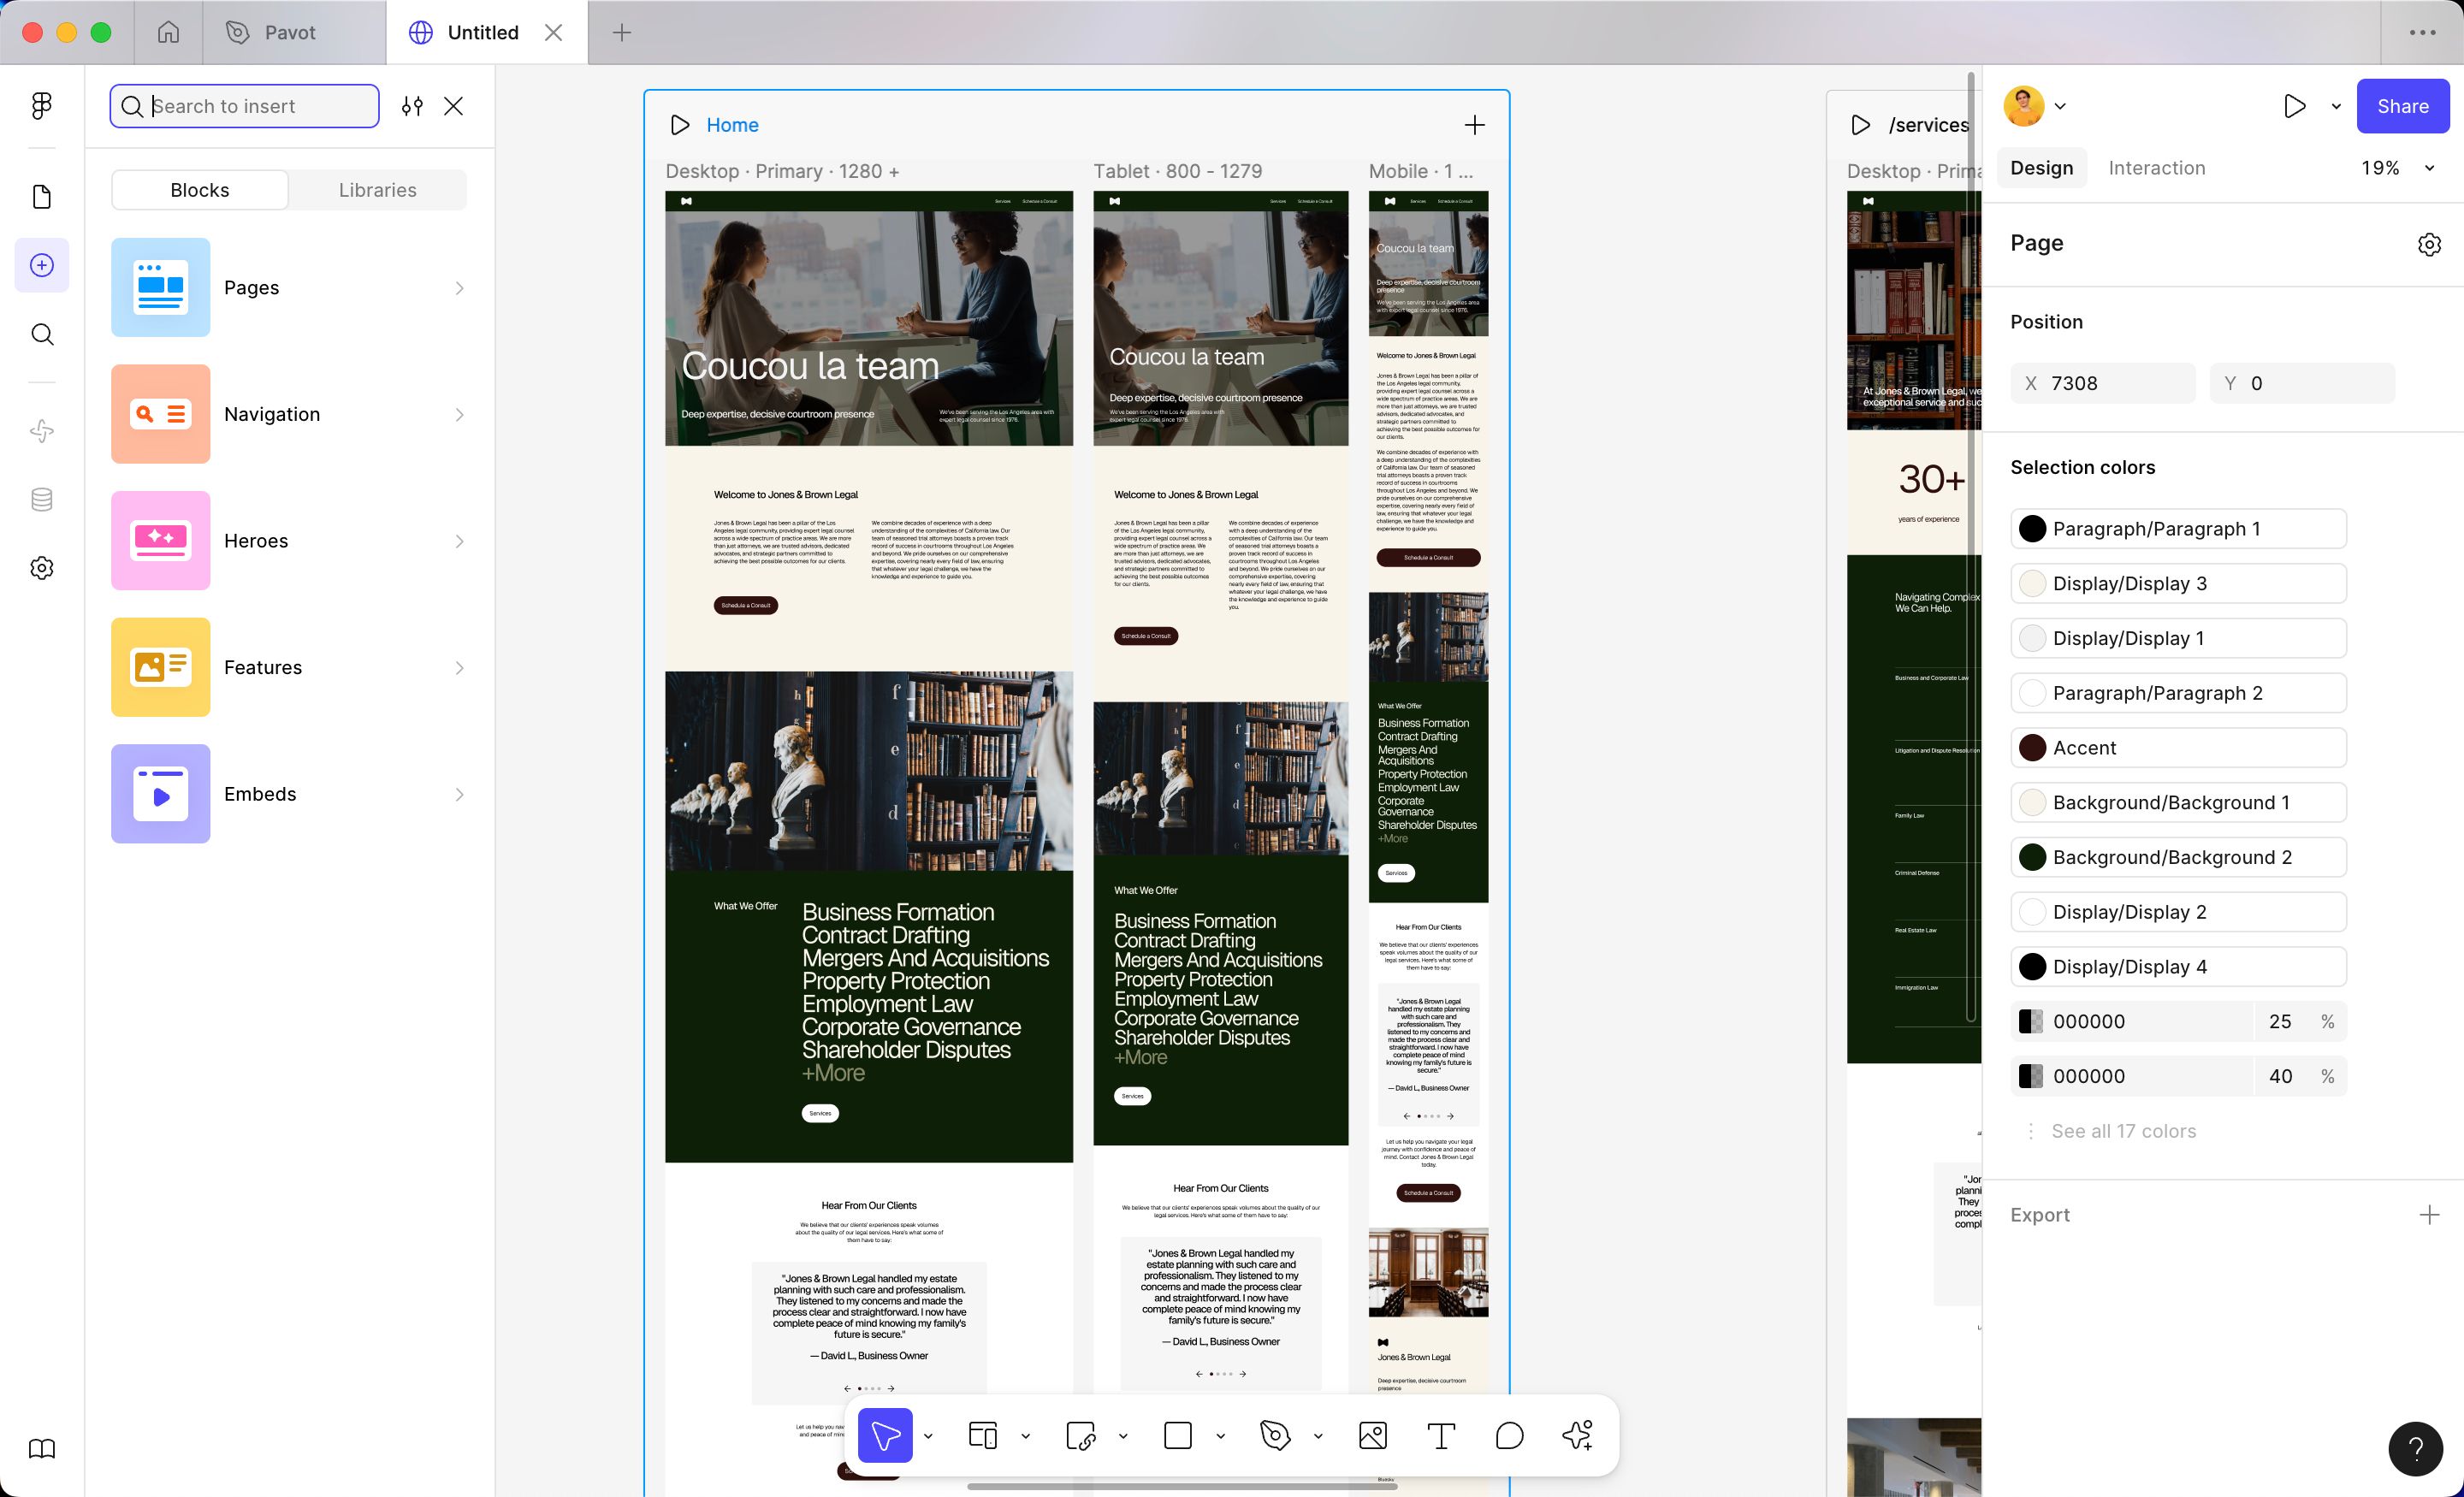Viewport: 2464px width, 1497px height.
Task: Expand the Embeds blocks category
Action: [x=288, y=794]
